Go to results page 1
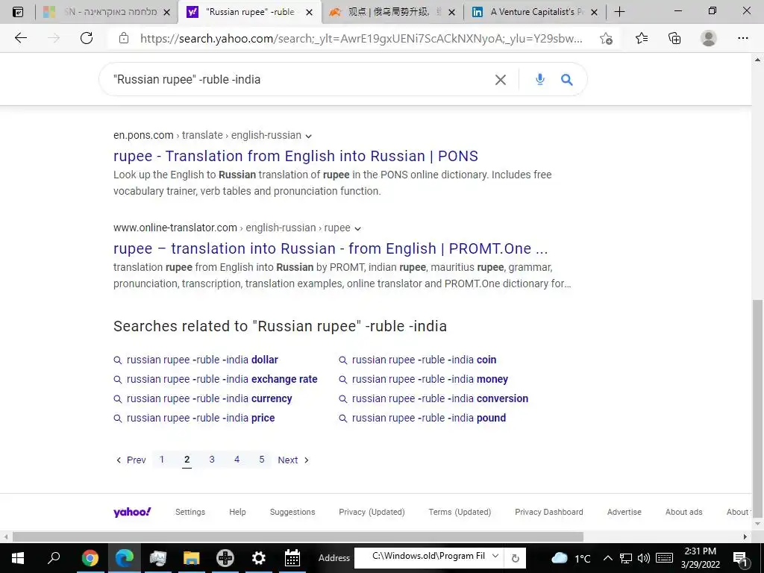The height and width of the screenshot is (573, 764). tap(162, 460)
